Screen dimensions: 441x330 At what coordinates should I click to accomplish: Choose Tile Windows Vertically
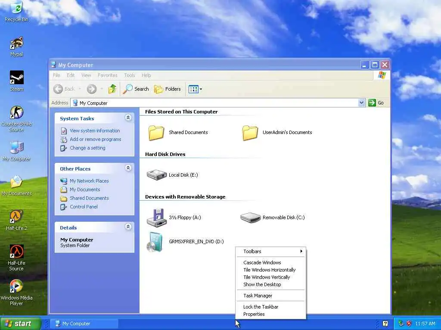tap(270, 277)
